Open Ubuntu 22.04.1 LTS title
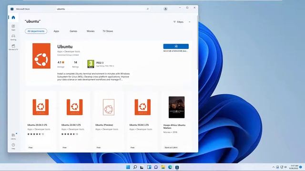The image size is (305, 171). click(x=71, y=125)
